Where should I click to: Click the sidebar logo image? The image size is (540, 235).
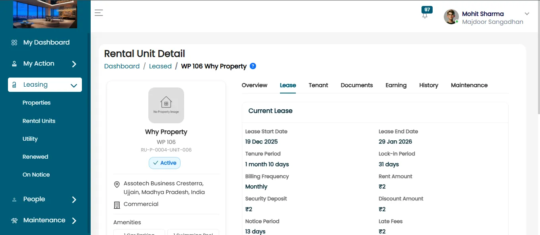point(45,14)
